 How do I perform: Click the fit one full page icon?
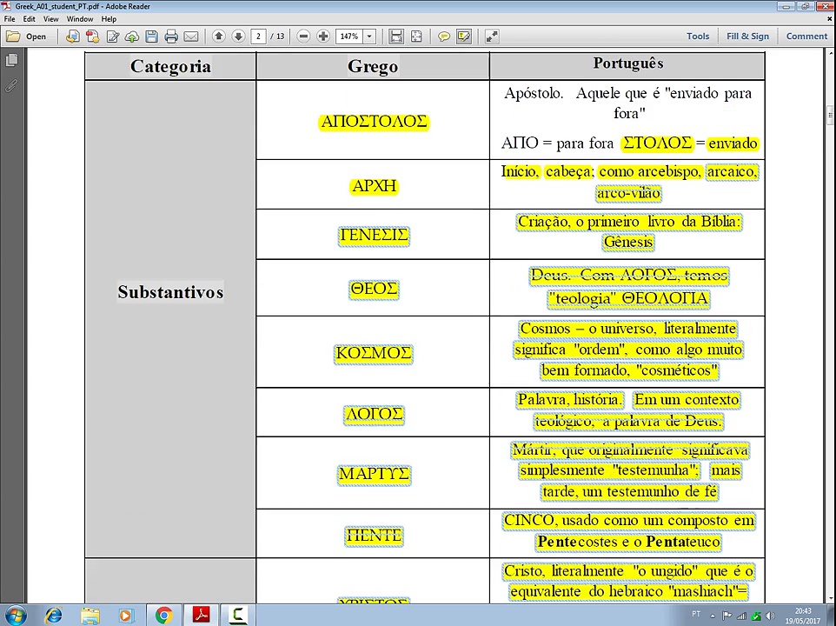pyautogui.click(x=416, y=37)
